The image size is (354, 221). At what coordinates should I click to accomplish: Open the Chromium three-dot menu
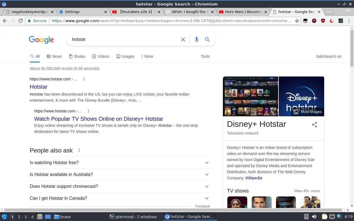[349, 21]
